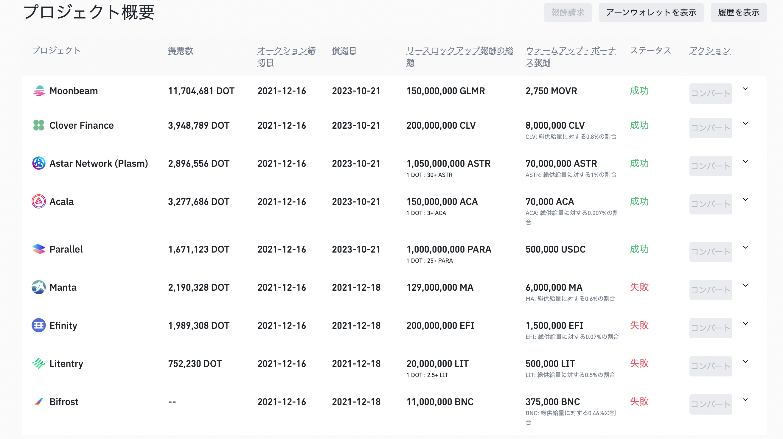Click コンバート button in Moonbeam row

click(x=711, y=93)
